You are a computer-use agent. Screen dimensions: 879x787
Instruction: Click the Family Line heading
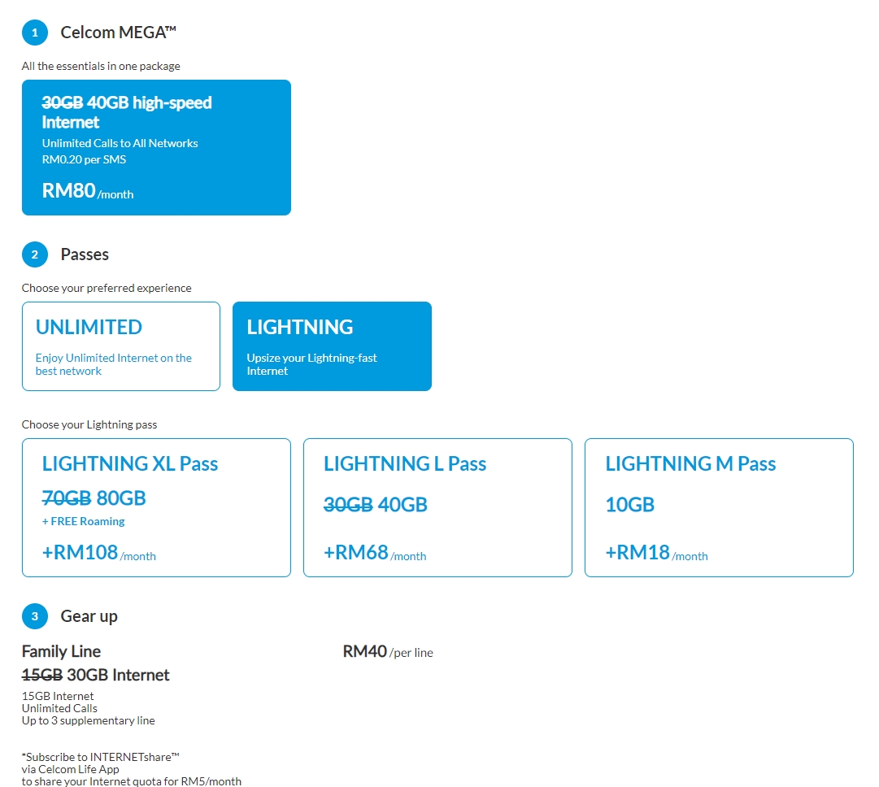click(x=61, y=651)
